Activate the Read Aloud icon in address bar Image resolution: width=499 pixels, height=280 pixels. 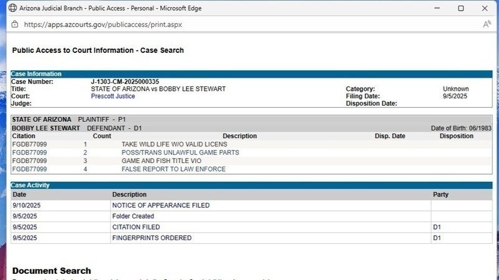point(487,24)
